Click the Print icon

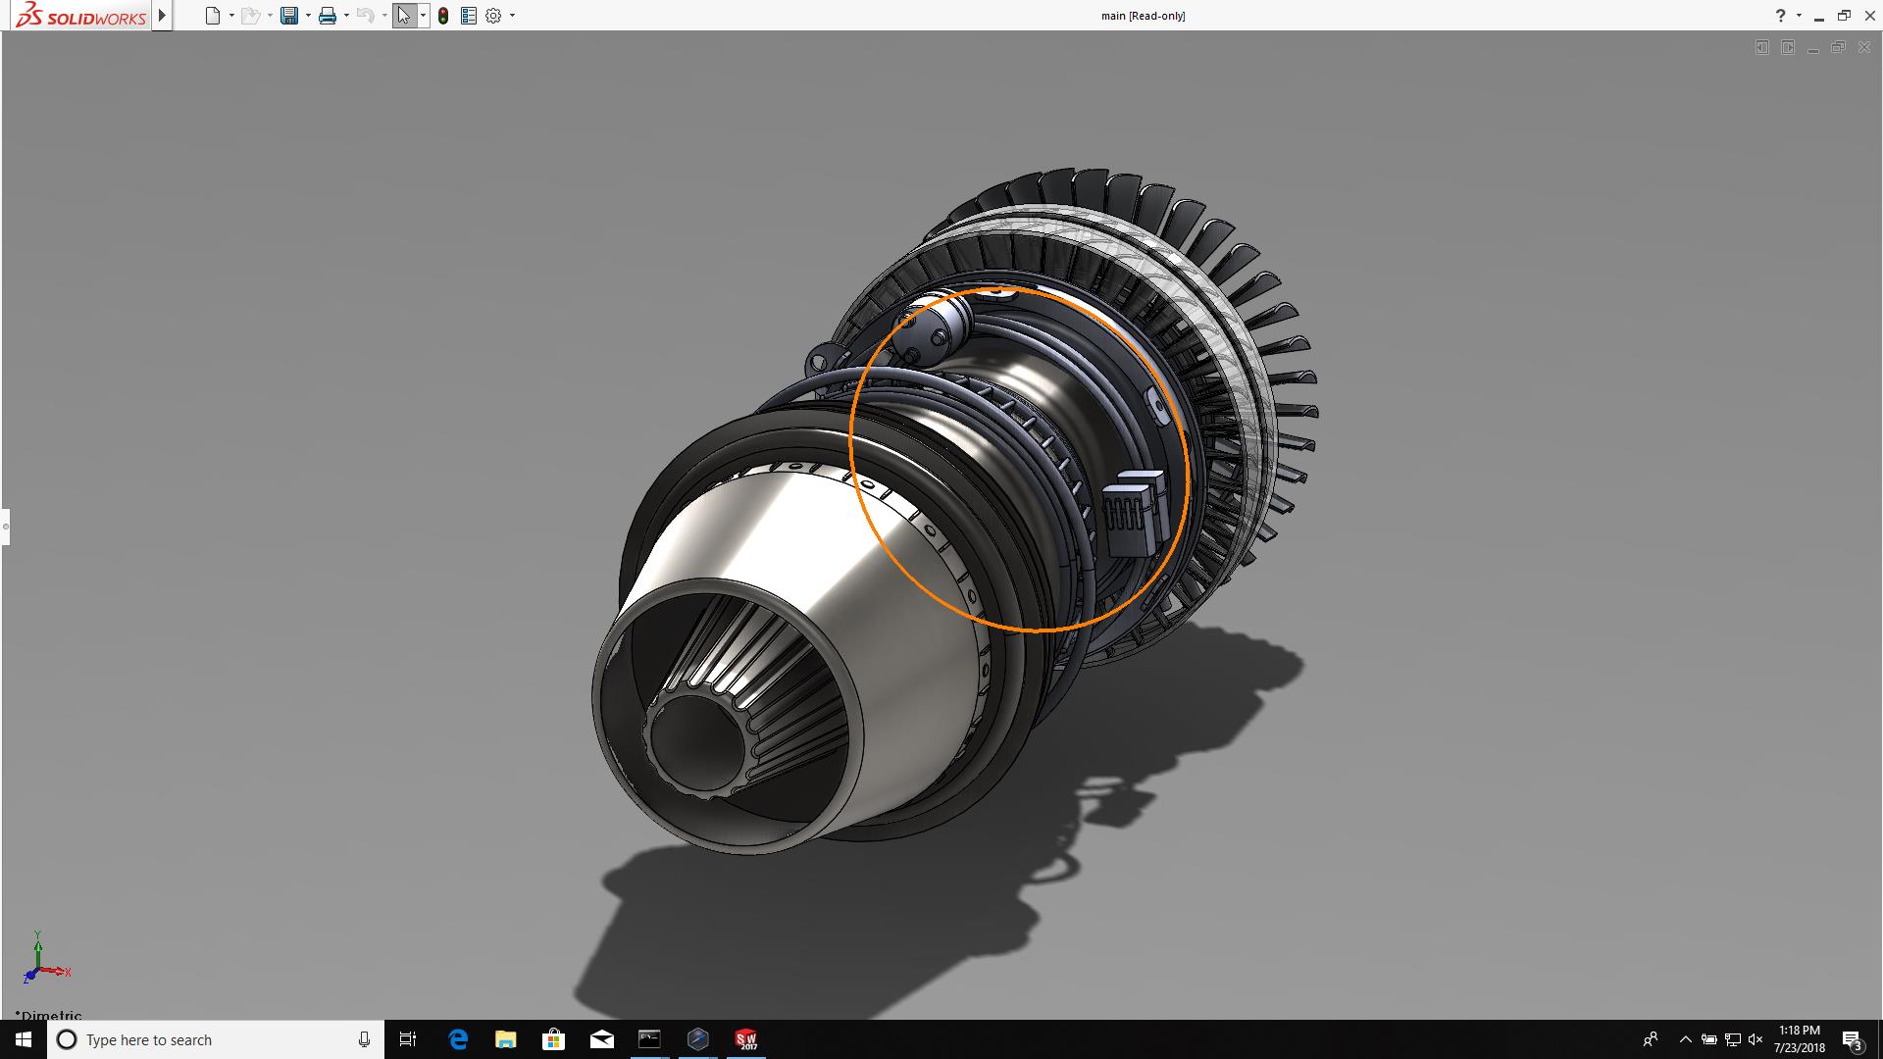(x=328, y=16)
